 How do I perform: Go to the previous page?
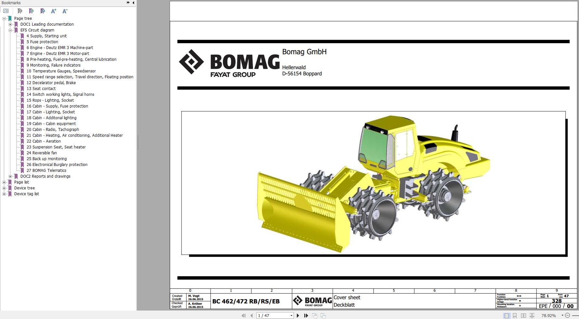tap(251, 315)
